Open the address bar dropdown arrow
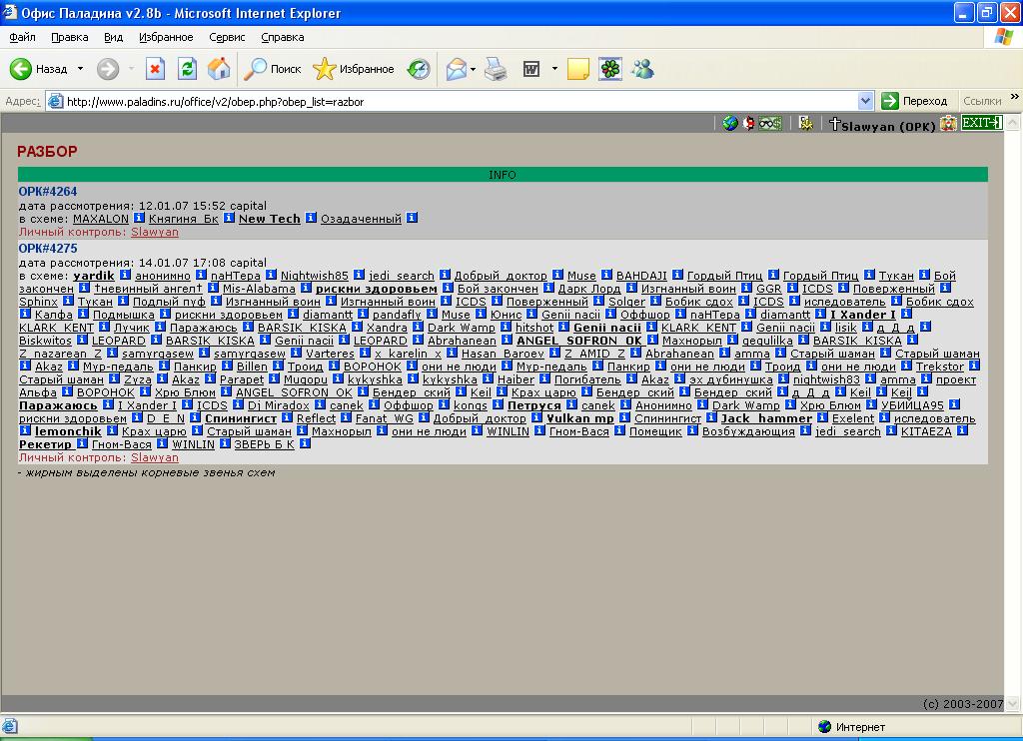1023x741 pixels. [x=865, y=101]
